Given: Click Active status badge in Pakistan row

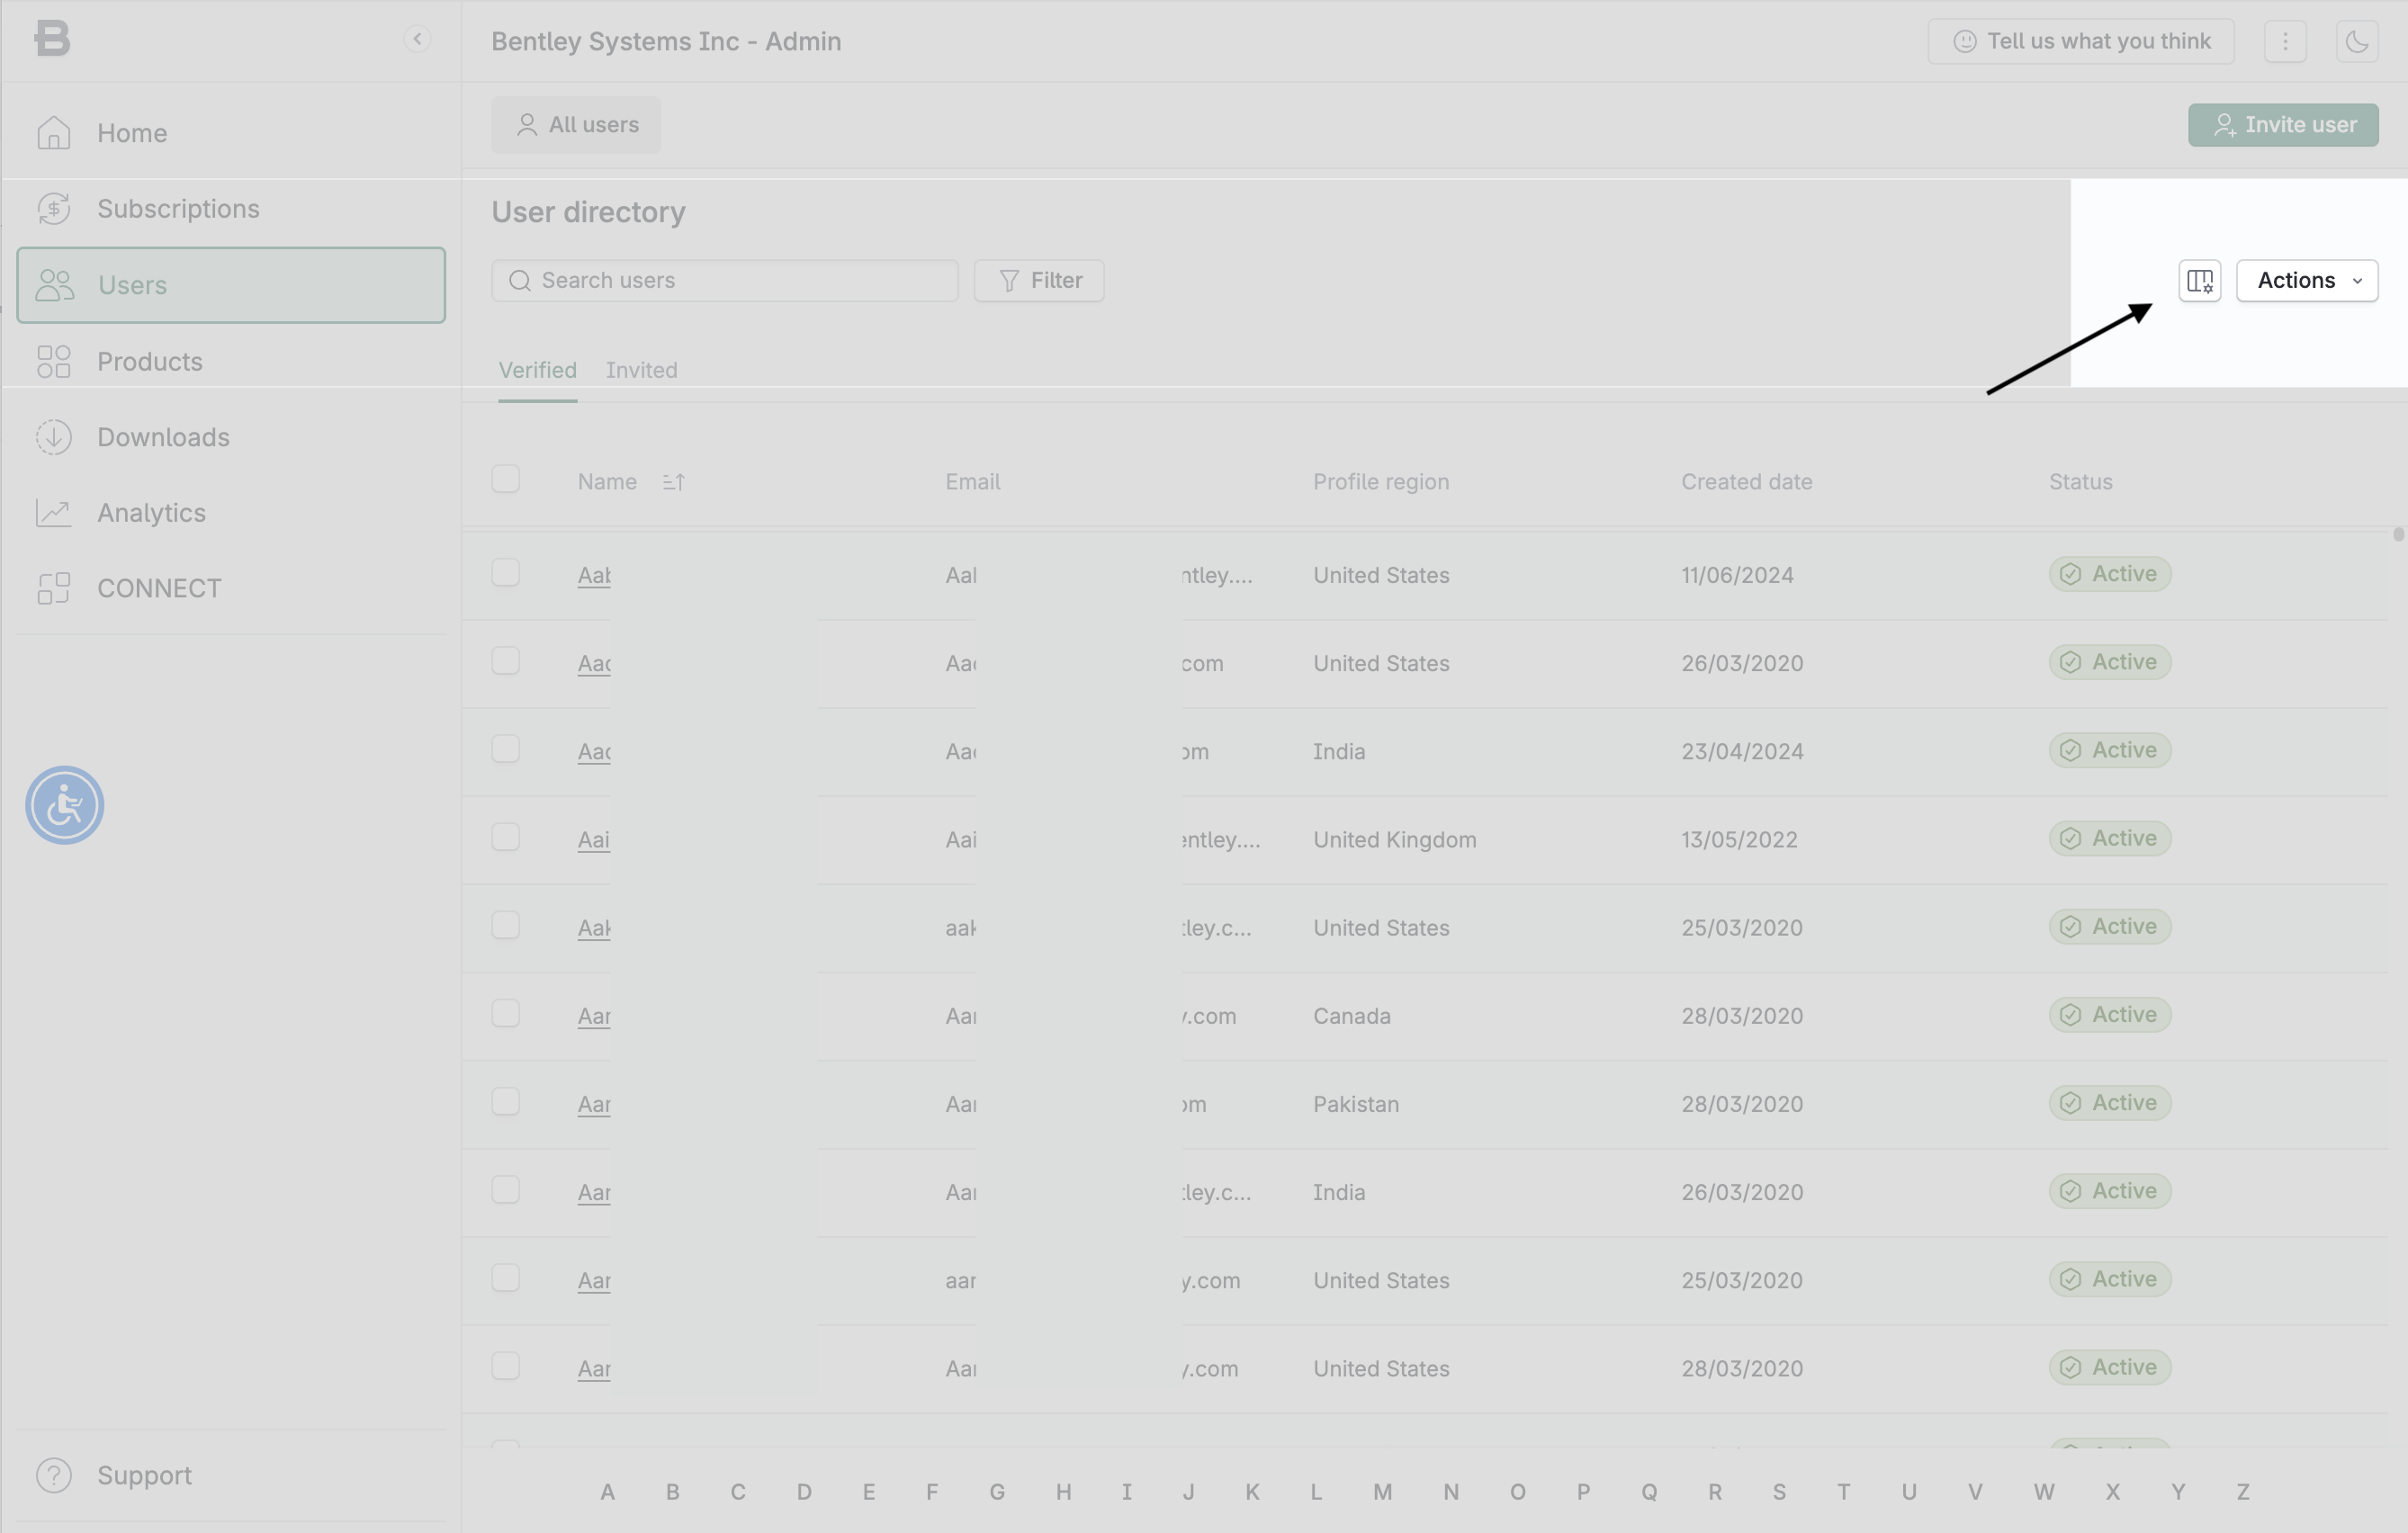Looking at the screenshot, I should [2110, 1103].
